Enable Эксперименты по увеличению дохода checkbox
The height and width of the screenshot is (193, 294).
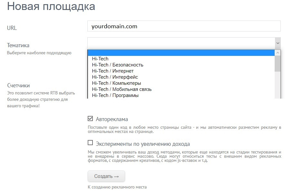90,143
